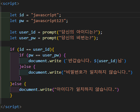Click the variable name user_id in its let declaration
This screenshot has width=140, height=112.
(27, 32)
